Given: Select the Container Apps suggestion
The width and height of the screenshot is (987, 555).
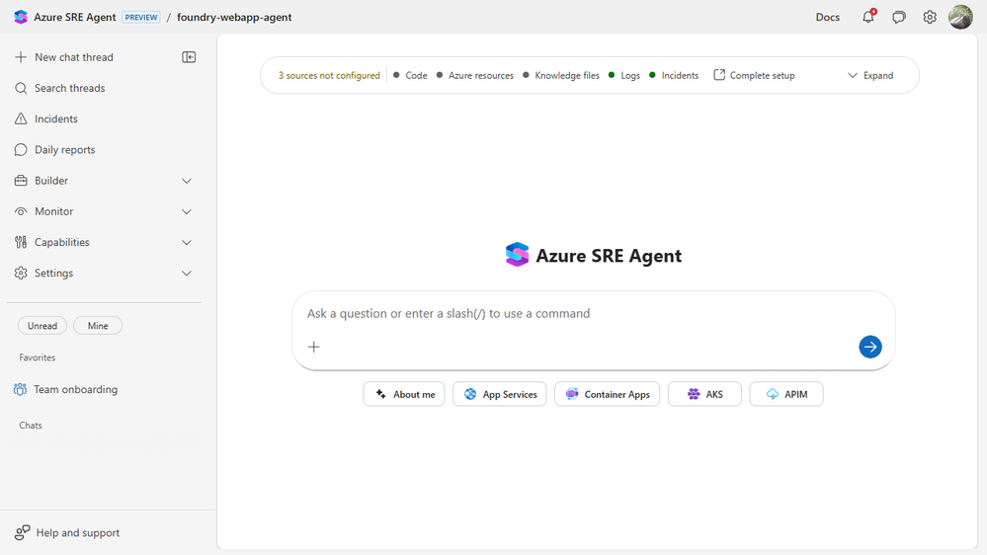Looking at the screenshot, I should (x=607, y=394).
